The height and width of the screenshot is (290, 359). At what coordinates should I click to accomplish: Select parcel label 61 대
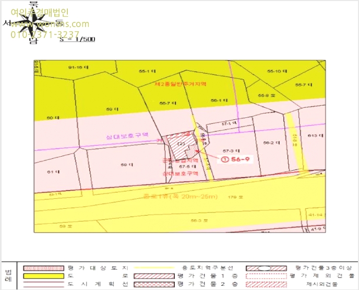point(53,172)
